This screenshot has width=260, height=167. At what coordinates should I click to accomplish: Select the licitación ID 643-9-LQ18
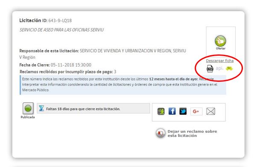point(60,21)
